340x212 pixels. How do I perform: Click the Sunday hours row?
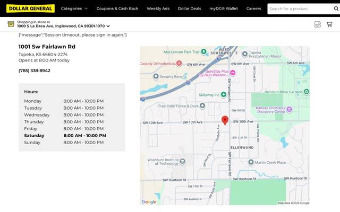(x=64, y=143)
